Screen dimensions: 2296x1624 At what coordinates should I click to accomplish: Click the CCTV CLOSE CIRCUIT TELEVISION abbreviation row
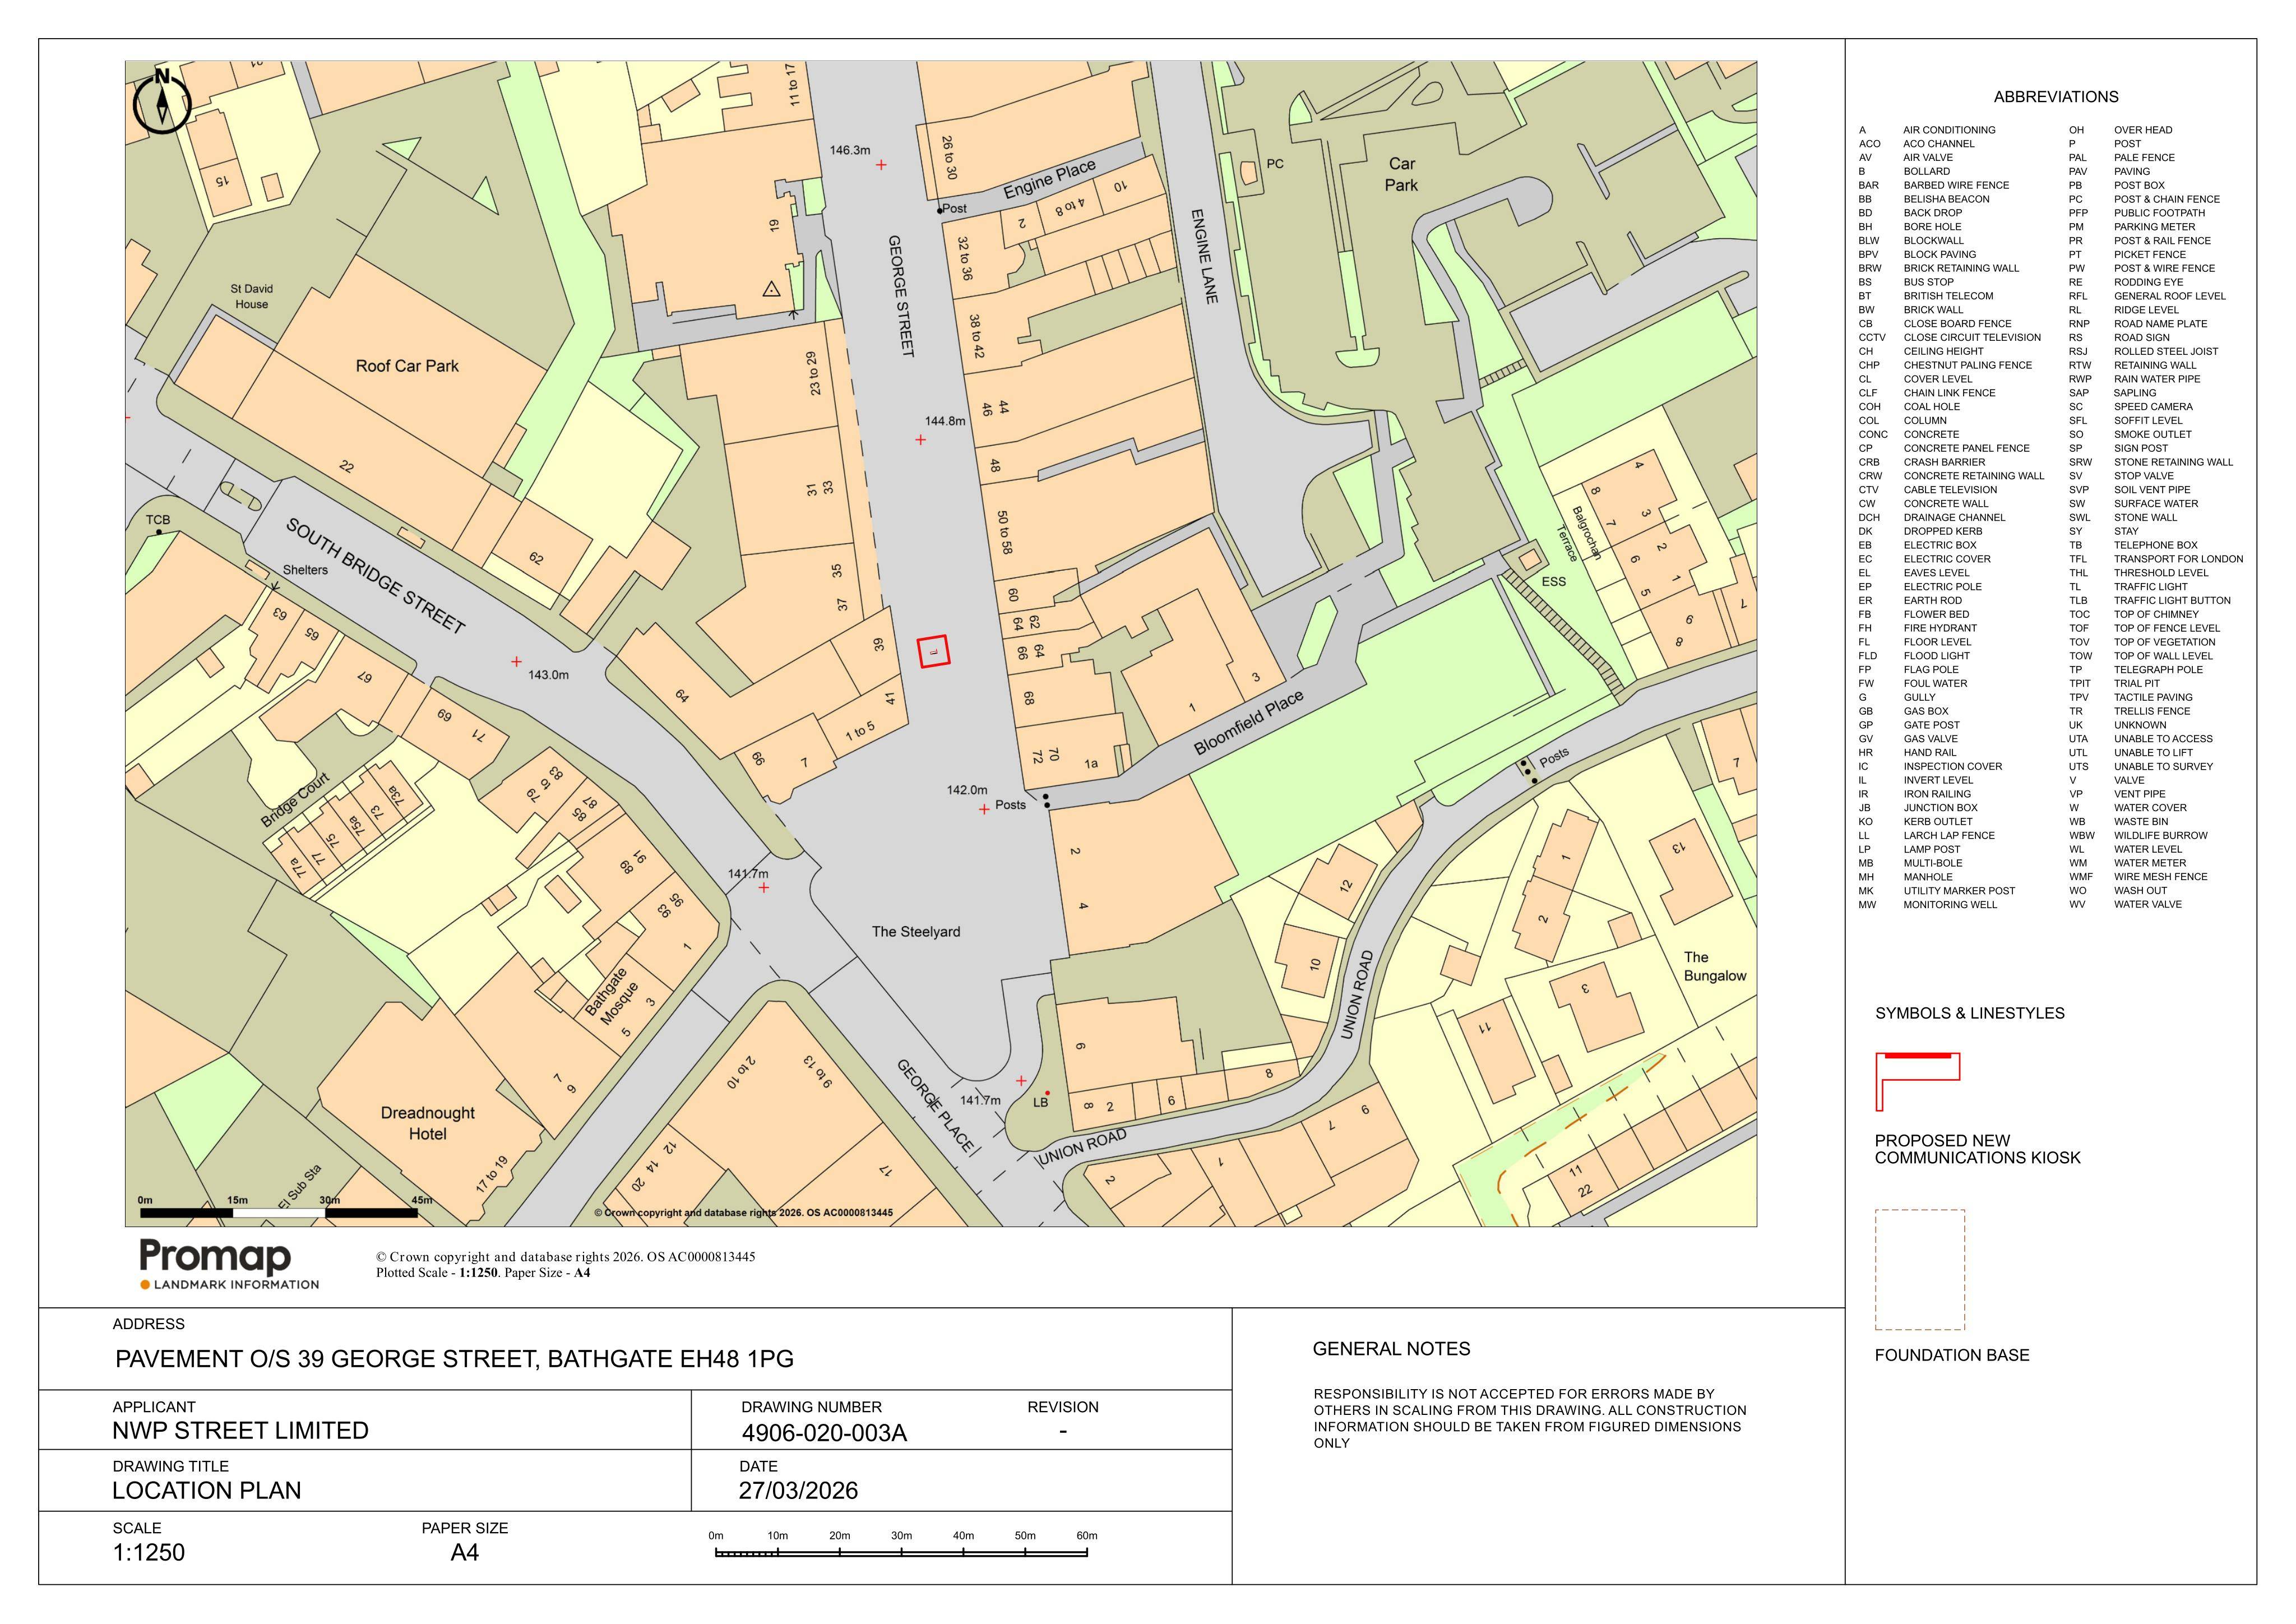1950,338
